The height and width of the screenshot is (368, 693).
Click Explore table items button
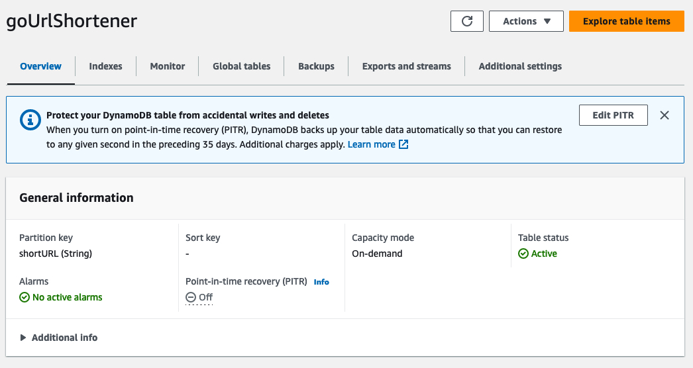626,21
